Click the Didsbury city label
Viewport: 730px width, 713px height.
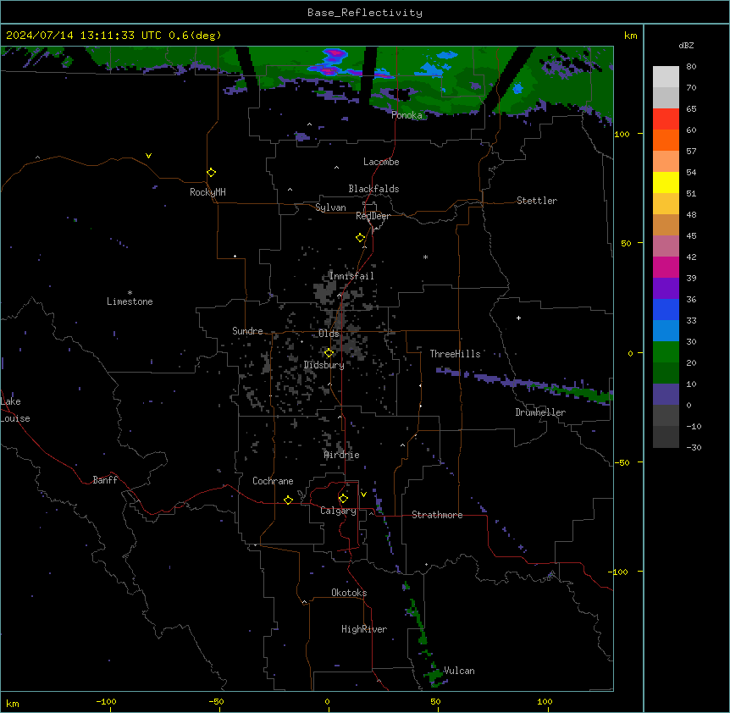324,365
